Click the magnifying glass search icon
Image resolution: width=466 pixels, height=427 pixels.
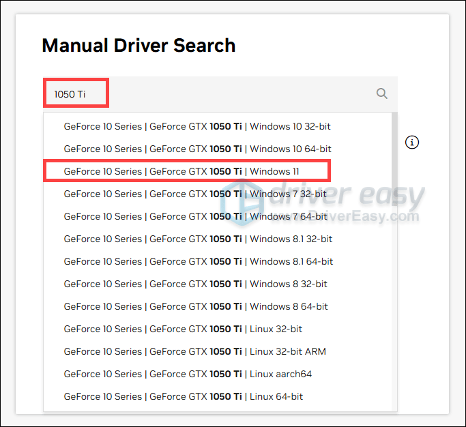tap(382, 93)
